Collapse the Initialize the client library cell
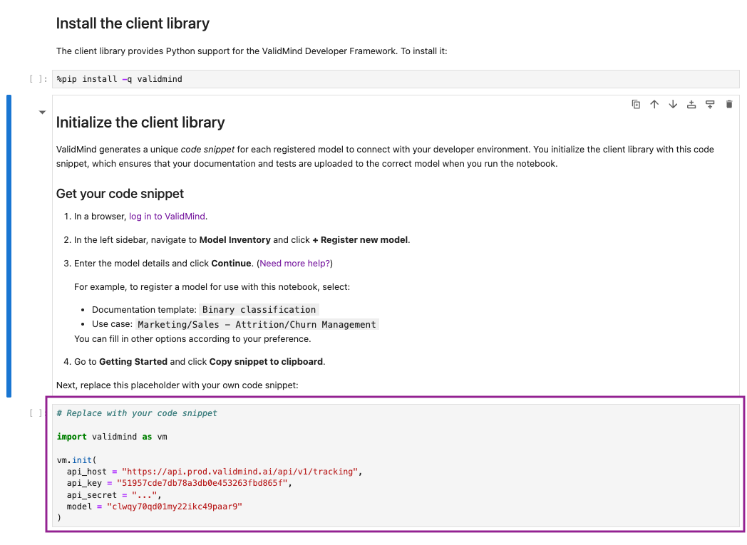This screenshot has width=747, height=545. click(x=41, y=112)
